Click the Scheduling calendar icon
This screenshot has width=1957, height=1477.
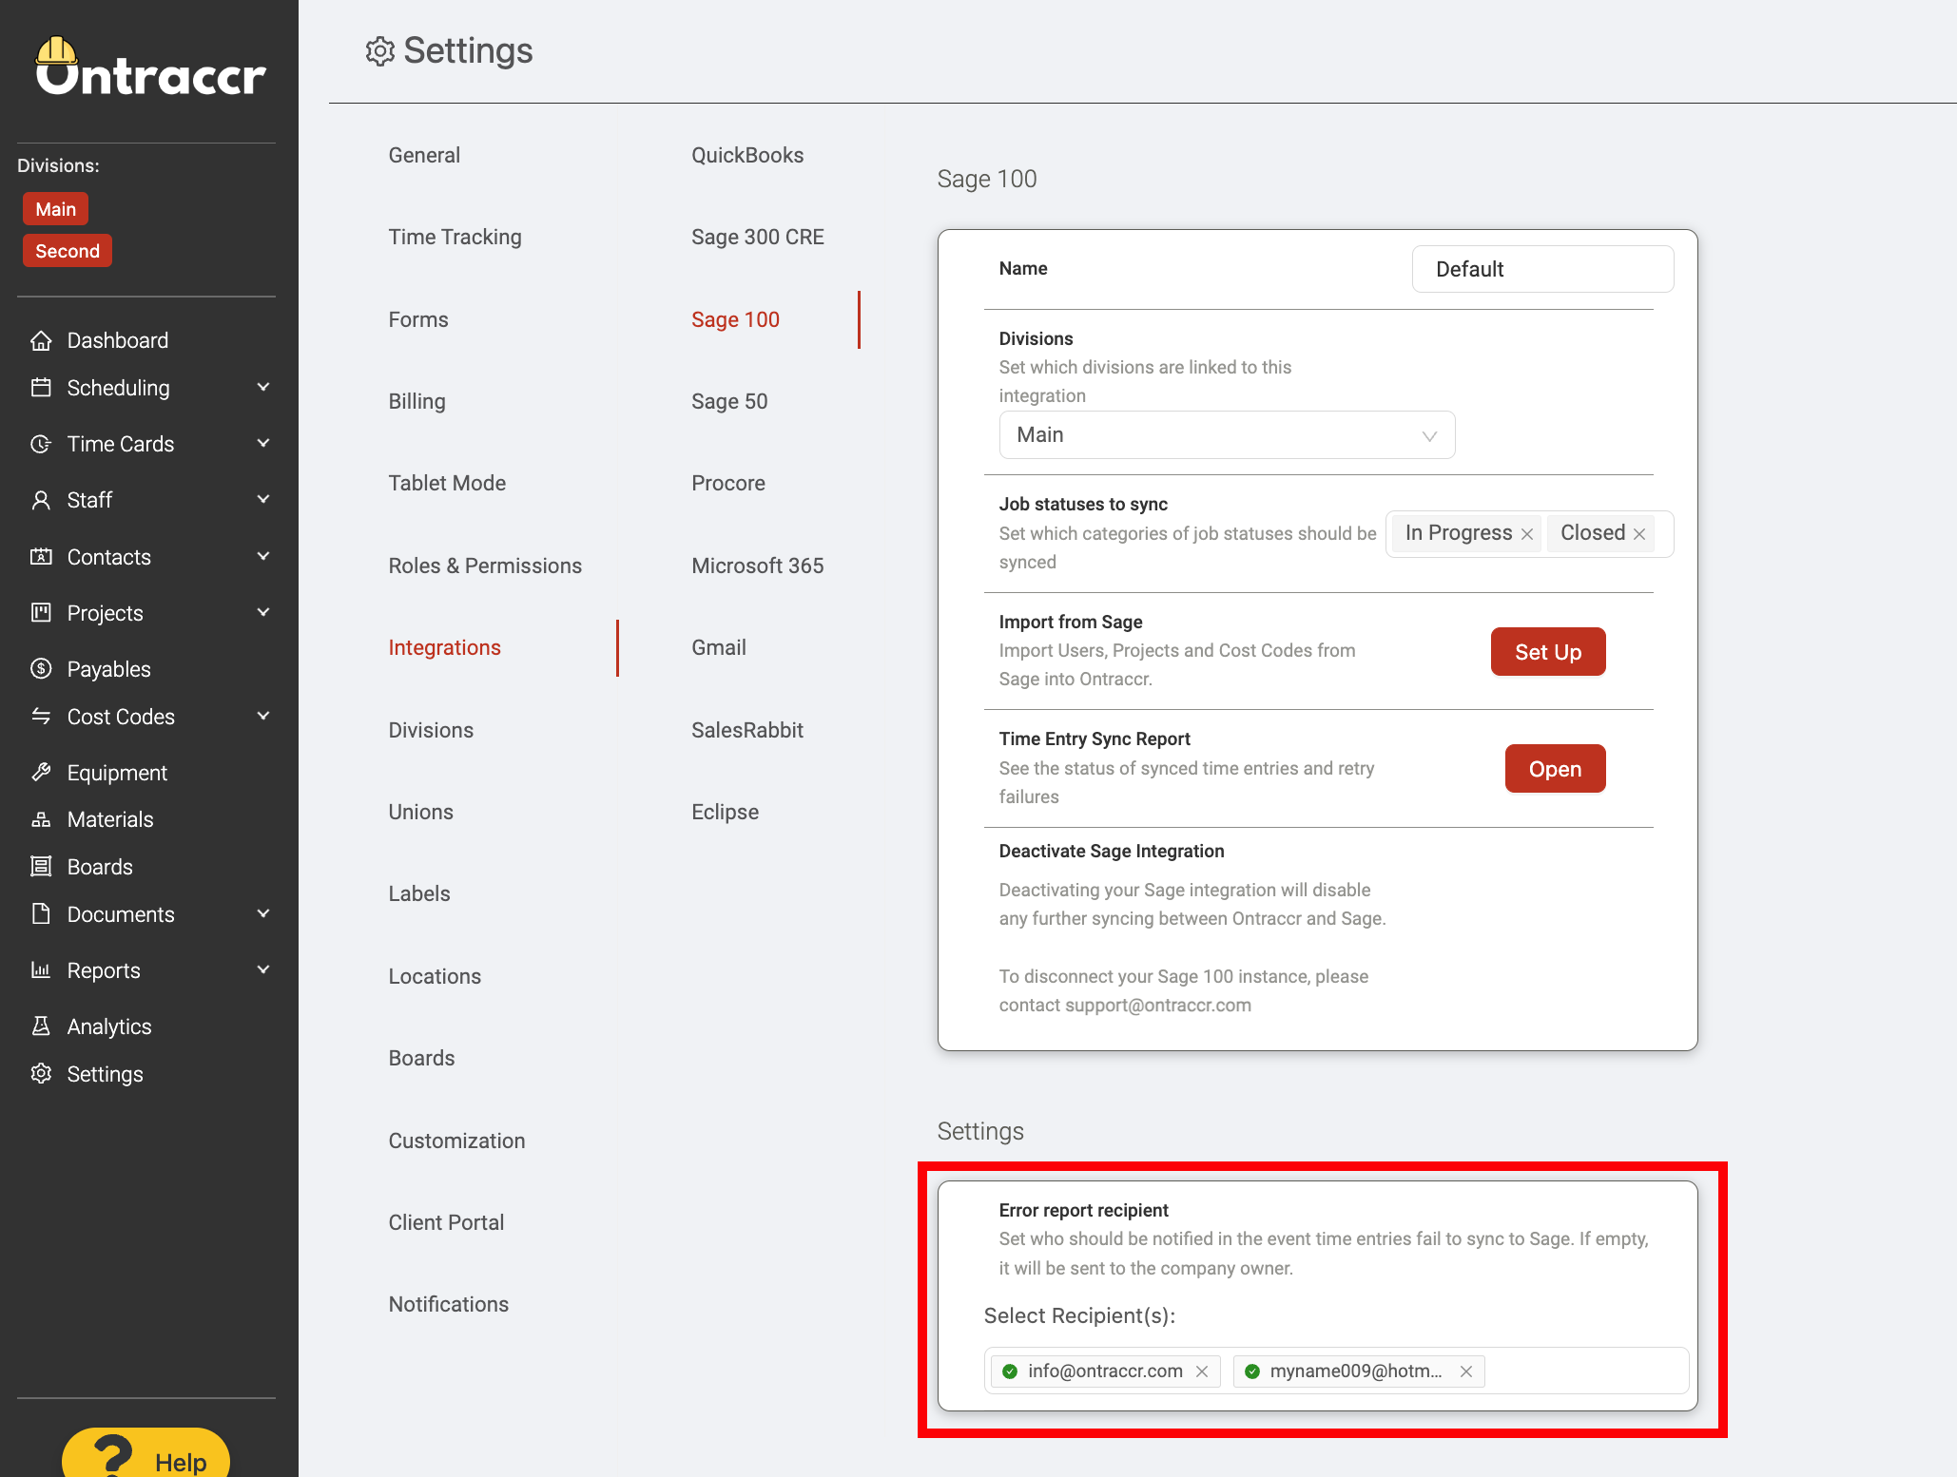[41, 388]
